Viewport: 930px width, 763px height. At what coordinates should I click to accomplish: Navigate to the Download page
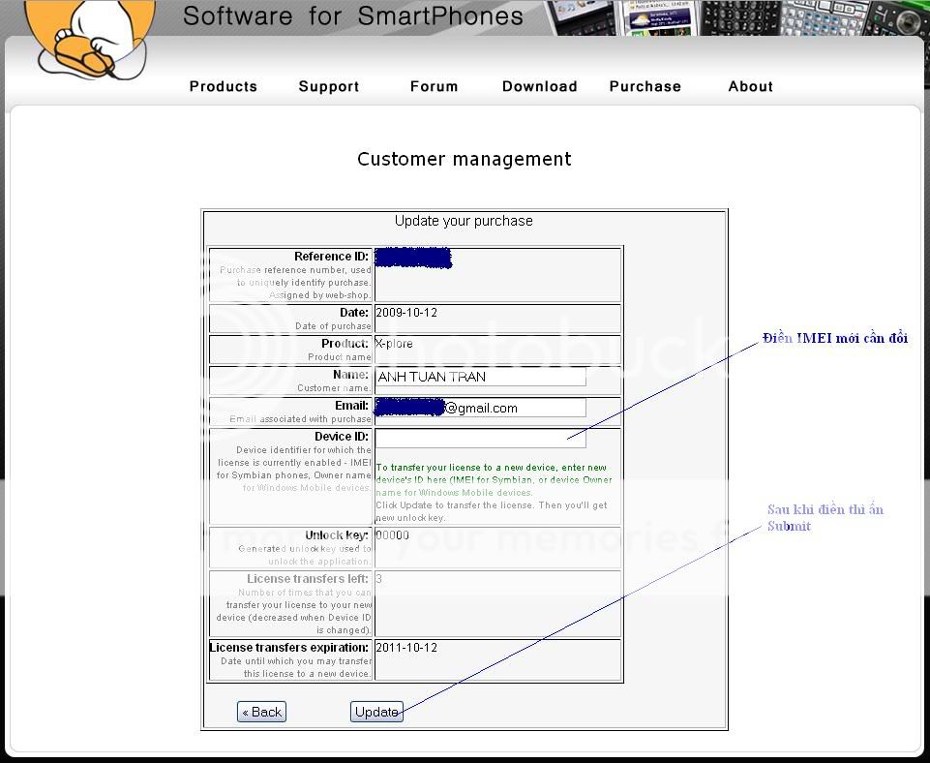point(539,86)
